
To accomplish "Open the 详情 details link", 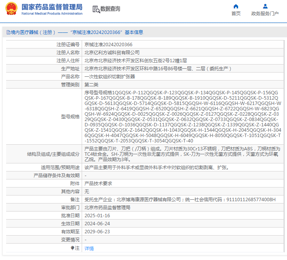I will [89, 248].
